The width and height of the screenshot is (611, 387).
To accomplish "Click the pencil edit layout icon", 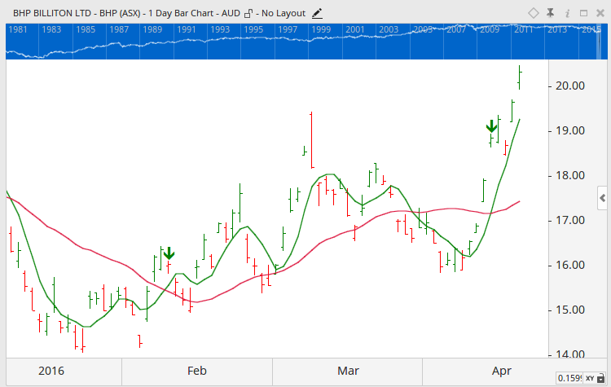I will [x=317, y=14].
